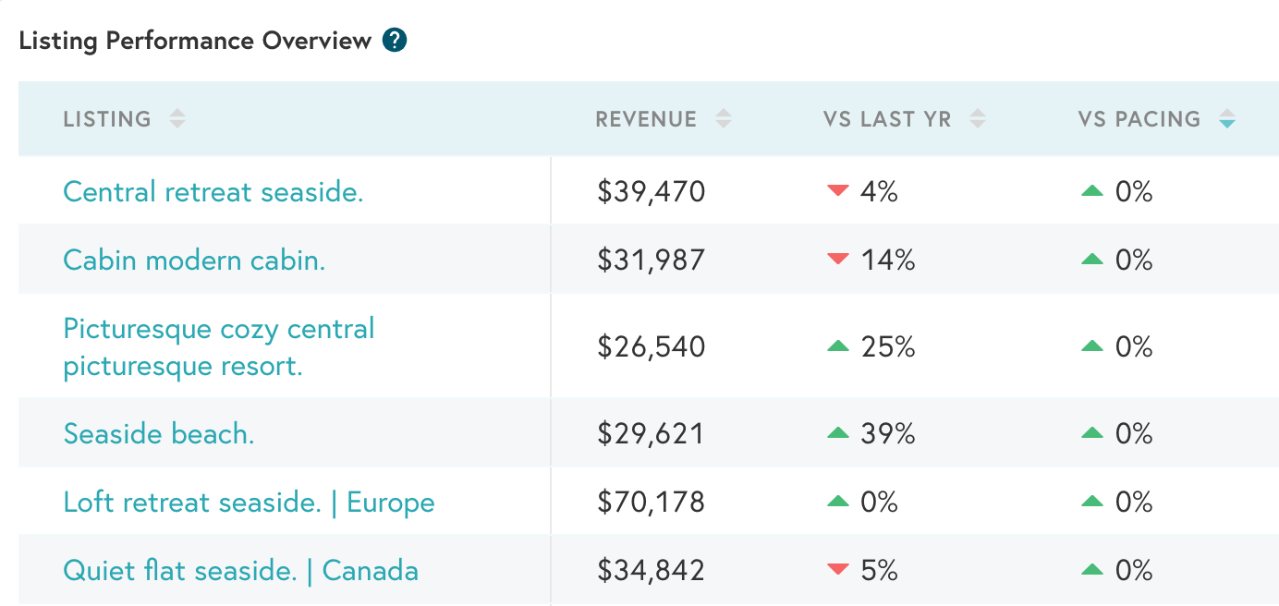This screenshot has width=1279, height=606.
Task: Open the Picturesque cozy central picturesque resort listing
Action: tap(218, 345)
